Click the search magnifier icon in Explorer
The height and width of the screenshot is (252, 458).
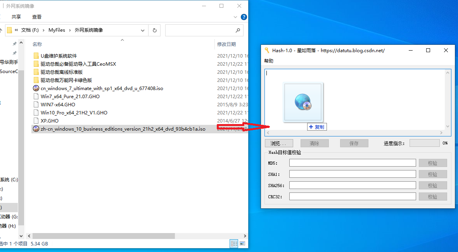point(238,30)
